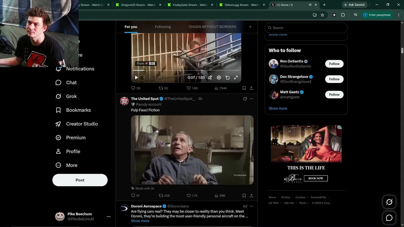Image resolution: width=404 pixels, height=227 pixels.
Task: Expand Doroni Aerospace post with Show more
Action: pos(140,221)
